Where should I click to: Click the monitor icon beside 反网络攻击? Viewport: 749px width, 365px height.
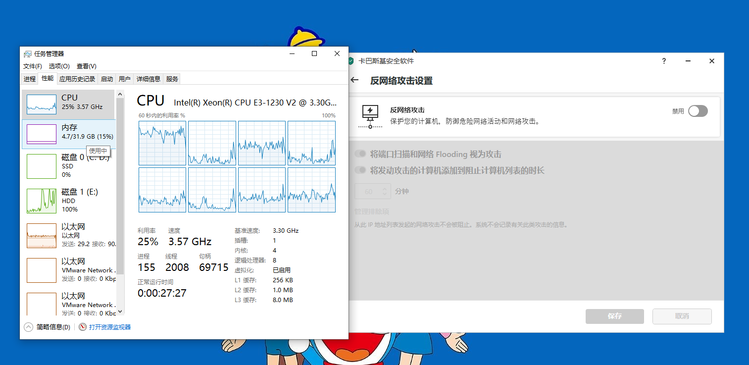tap(370, 116)
